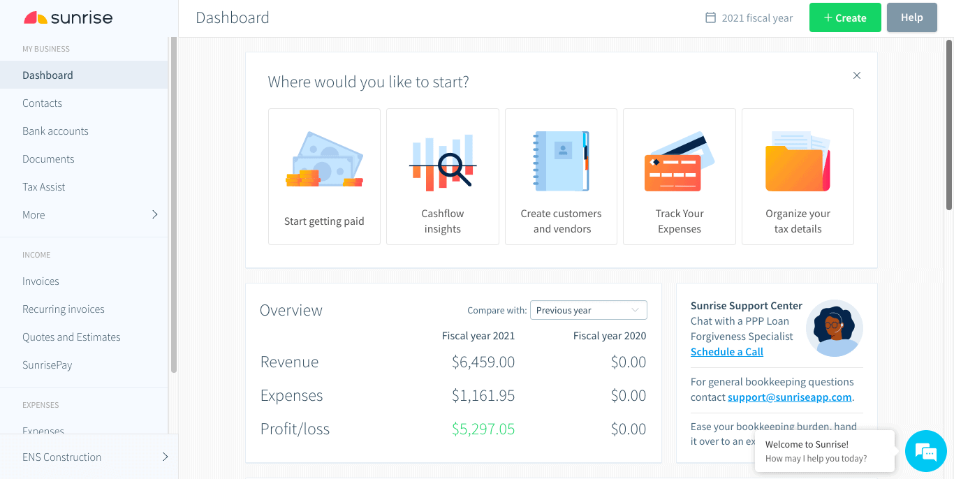Click the Welcome to Sunrise chat message
Screen dimensions: 954x479
(x=825, y=451)
